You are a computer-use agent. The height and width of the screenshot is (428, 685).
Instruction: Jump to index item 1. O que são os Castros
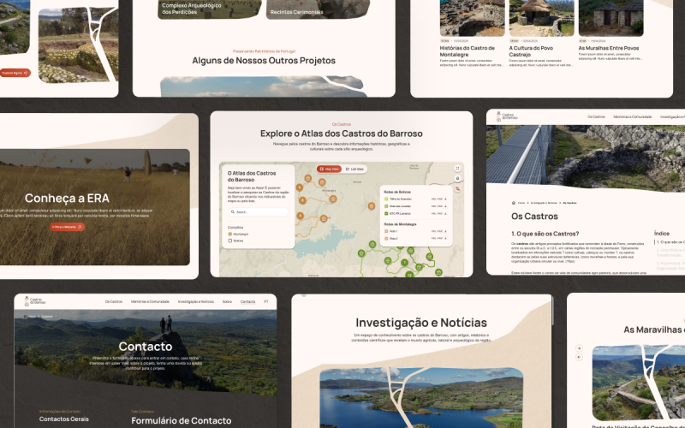coord(670,242)
